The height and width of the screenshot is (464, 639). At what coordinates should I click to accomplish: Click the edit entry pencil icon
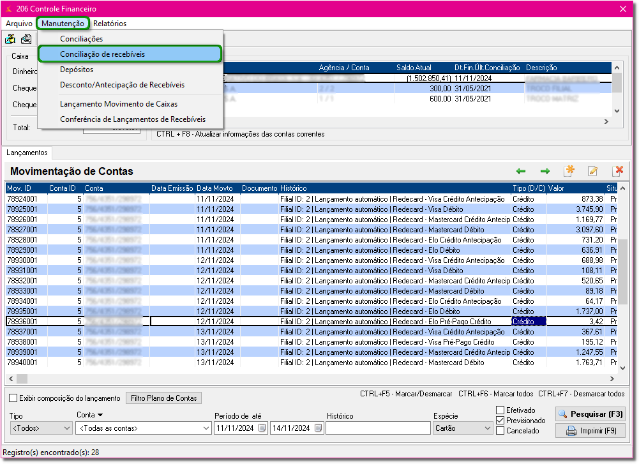[x=593, y=171]
